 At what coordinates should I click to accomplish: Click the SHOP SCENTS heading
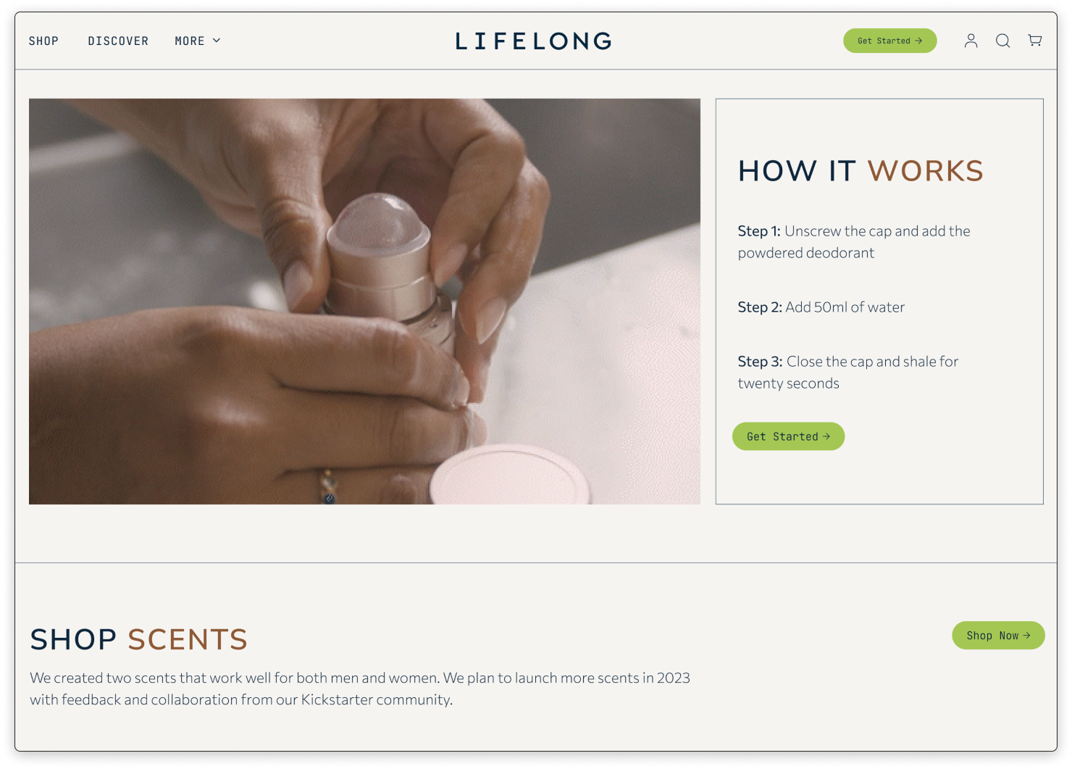[x=138, y=640]
